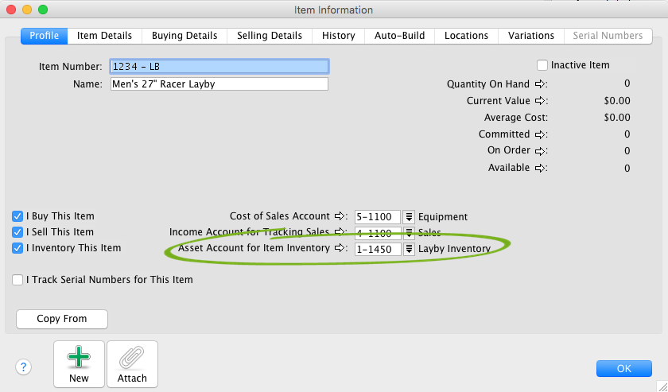The height and width of the screenshot is (392, 668).
Task: Uncheck the I Buy This Item checkbox
Action: click(x=17, y=216)
